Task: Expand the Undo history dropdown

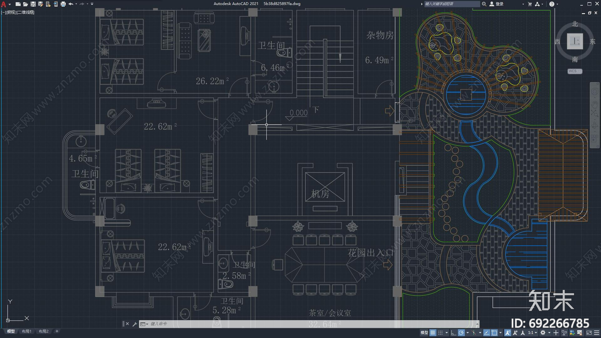Action: (76, 4)
